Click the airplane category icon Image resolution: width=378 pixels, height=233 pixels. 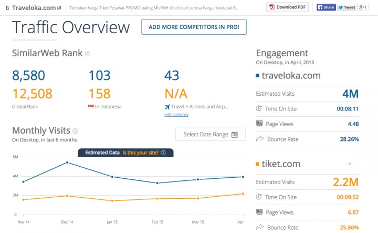[167, 106]
